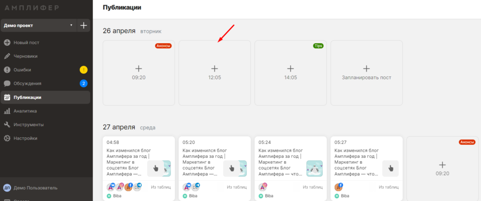Click the yellow errors badge
The height and width of the screenshot is (201, 481).
click(84, 70)
